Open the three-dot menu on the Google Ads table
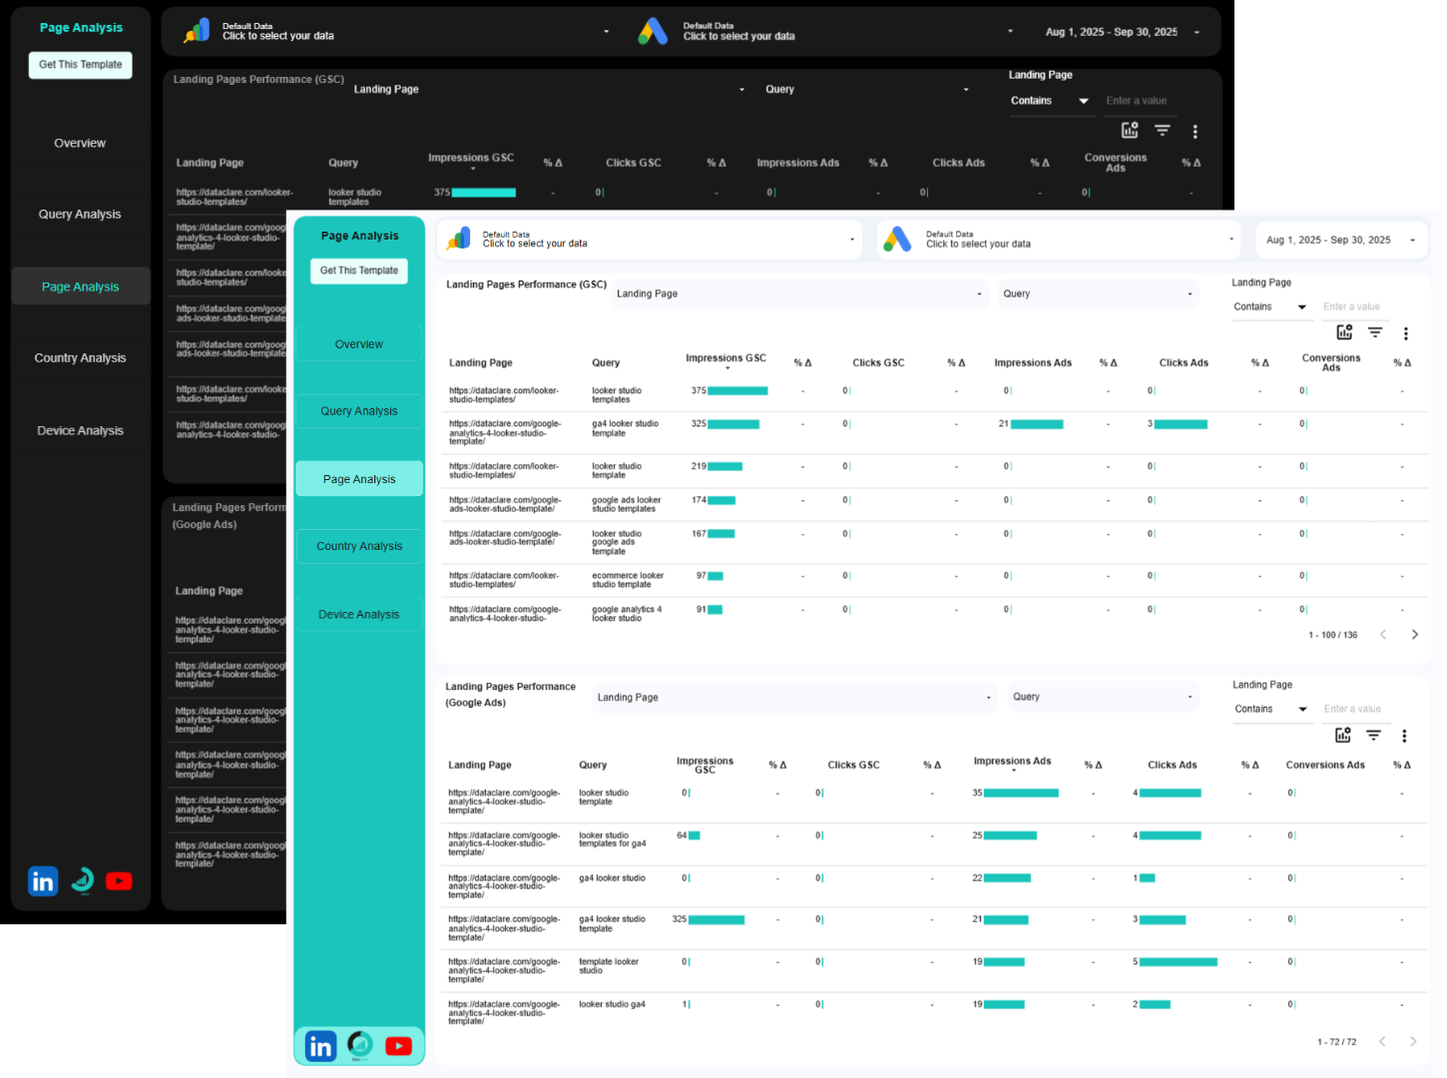The width and height of the screenshot is (1447, 1078). point(1405,736)
